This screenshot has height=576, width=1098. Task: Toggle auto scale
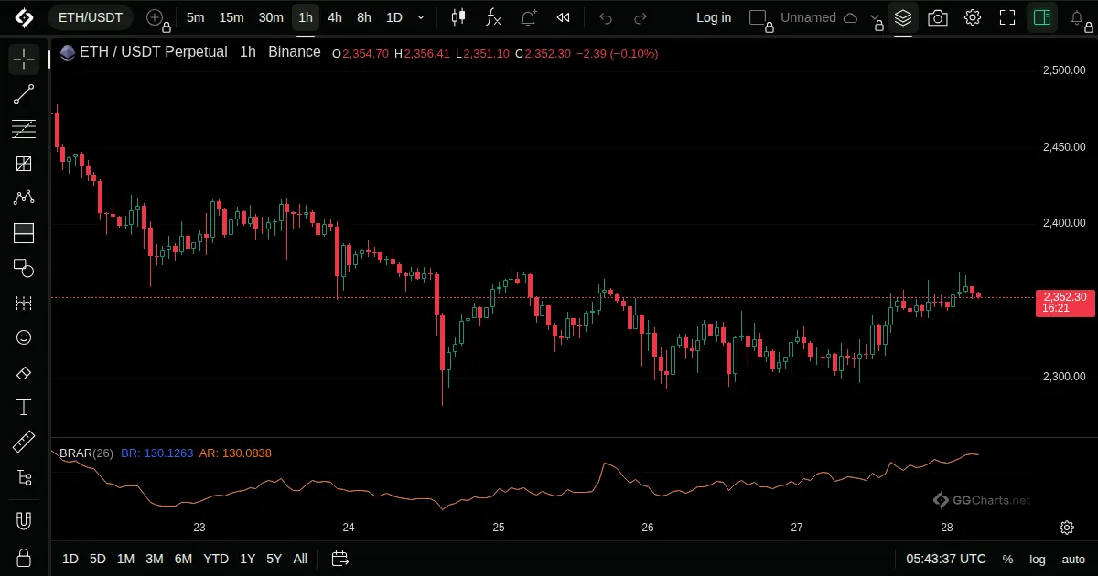[x=1073, y=559]
